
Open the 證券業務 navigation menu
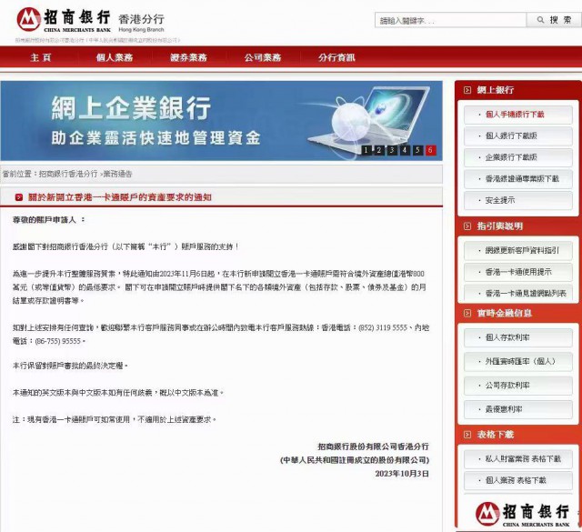pos(188,57)
